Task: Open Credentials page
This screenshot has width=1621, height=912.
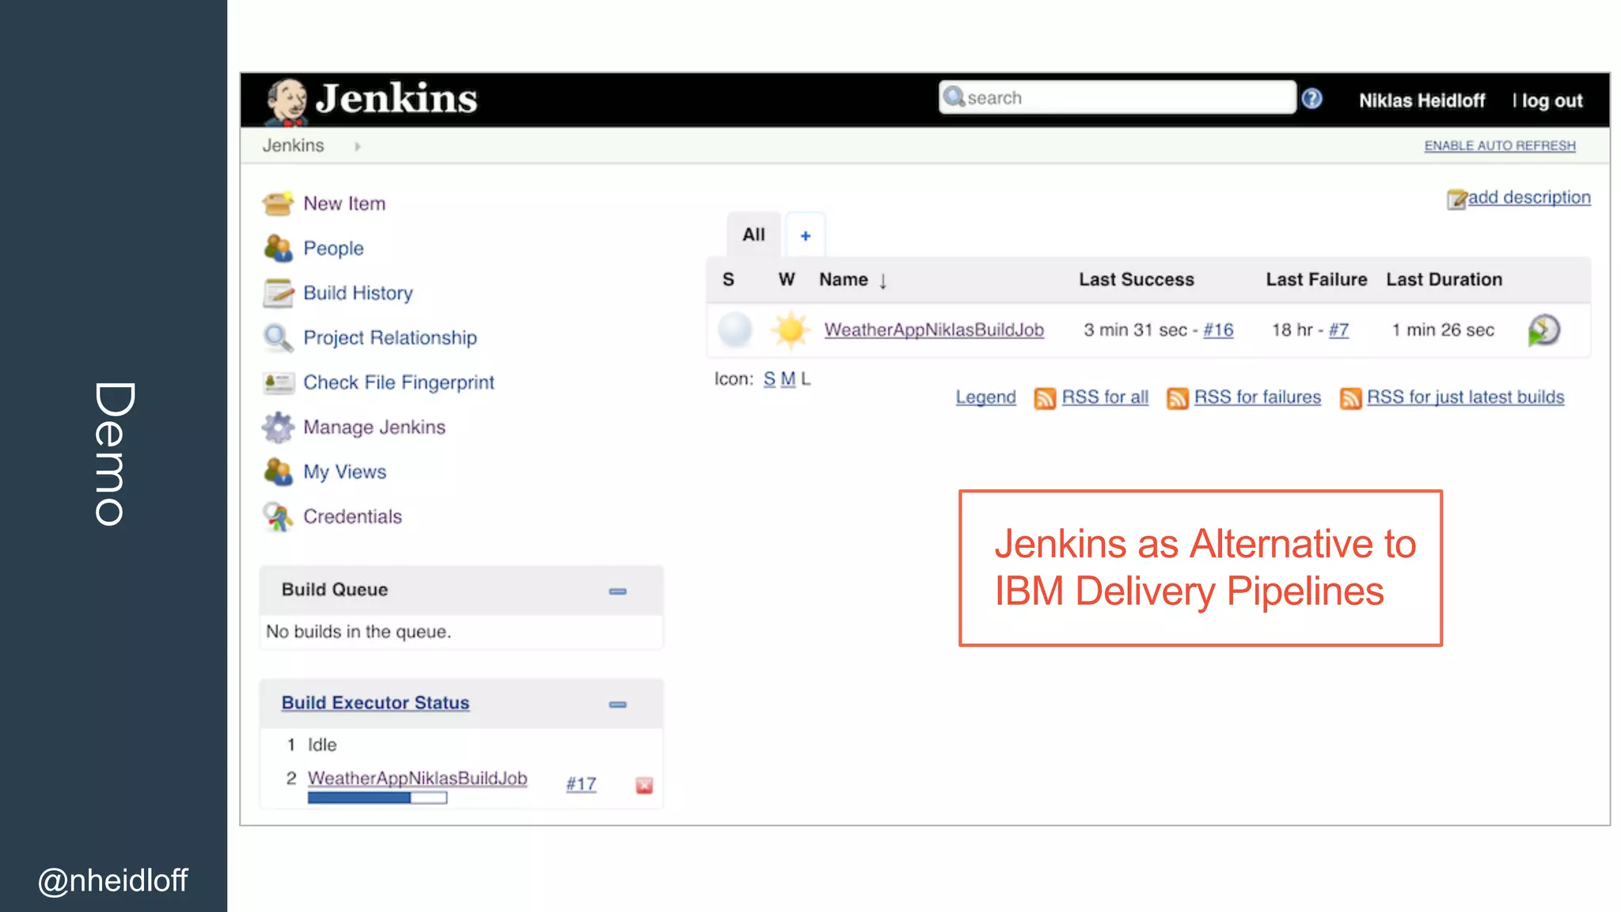Action: point(352,517)
